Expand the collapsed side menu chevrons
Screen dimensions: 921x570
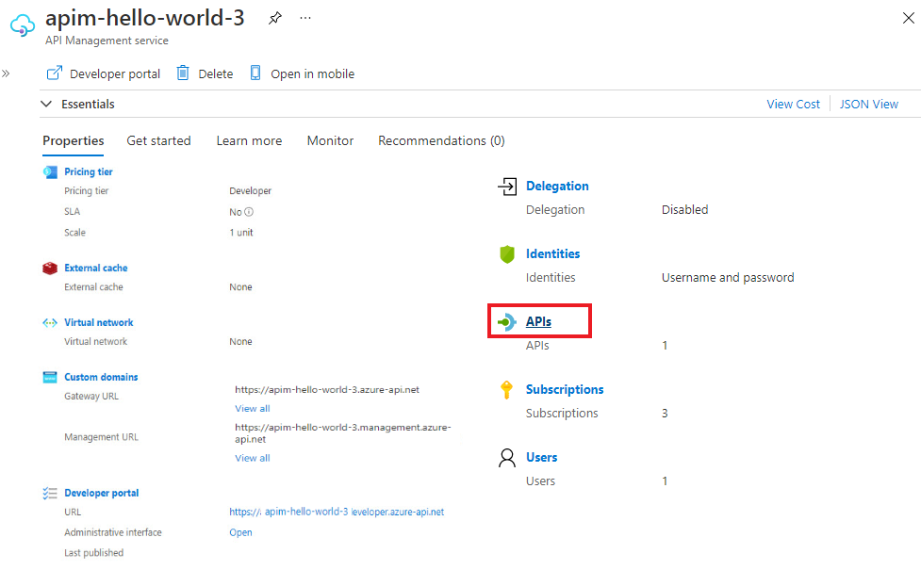[x=6, y=73]
